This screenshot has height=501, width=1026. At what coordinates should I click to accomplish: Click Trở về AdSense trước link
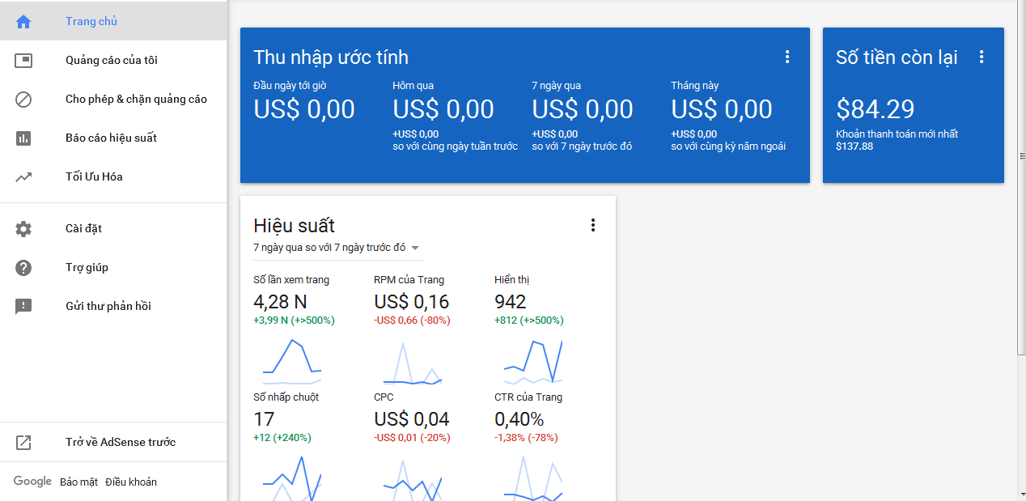[121, 443]
